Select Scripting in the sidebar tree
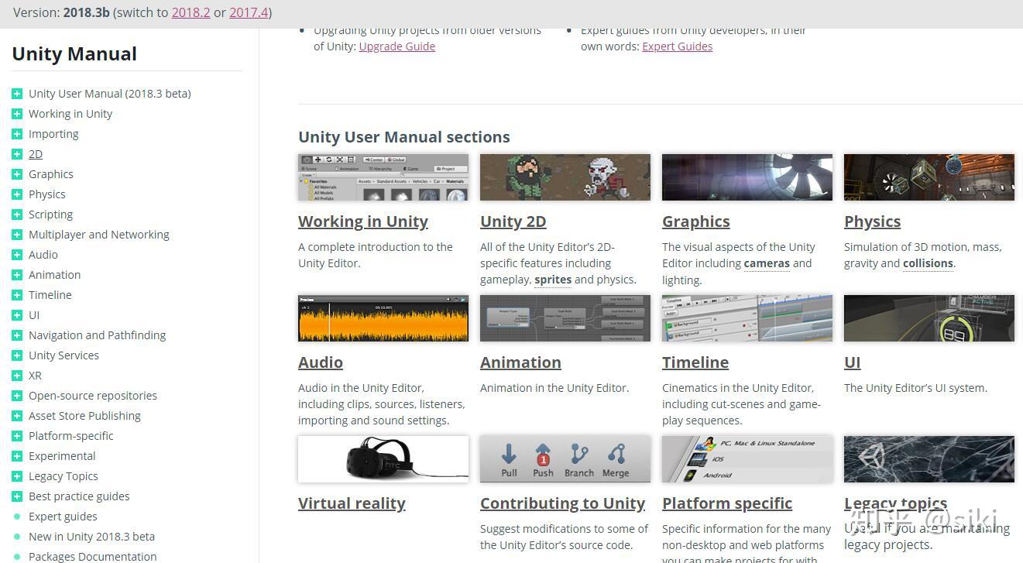The width and height of the screenshot is (1023, 563). [x=50, y=215]
